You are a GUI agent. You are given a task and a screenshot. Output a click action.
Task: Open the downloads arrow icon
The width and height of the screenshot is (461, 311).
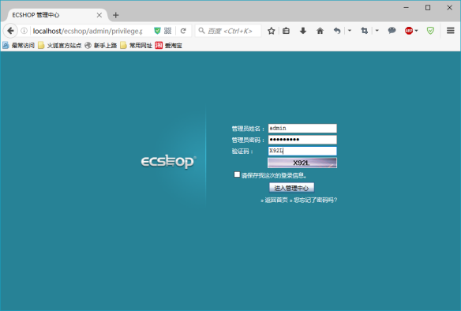pyautogui.click(x=303, y=31)
